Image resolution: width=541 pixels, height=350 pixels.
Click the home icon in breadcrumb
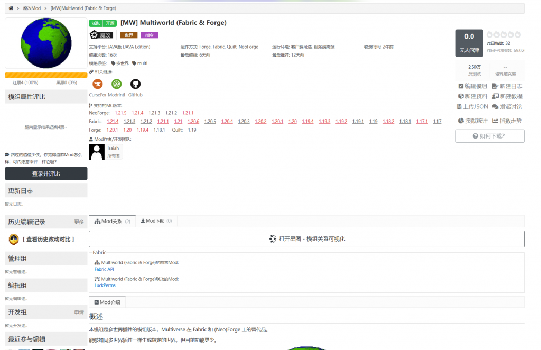click(11, 8)
